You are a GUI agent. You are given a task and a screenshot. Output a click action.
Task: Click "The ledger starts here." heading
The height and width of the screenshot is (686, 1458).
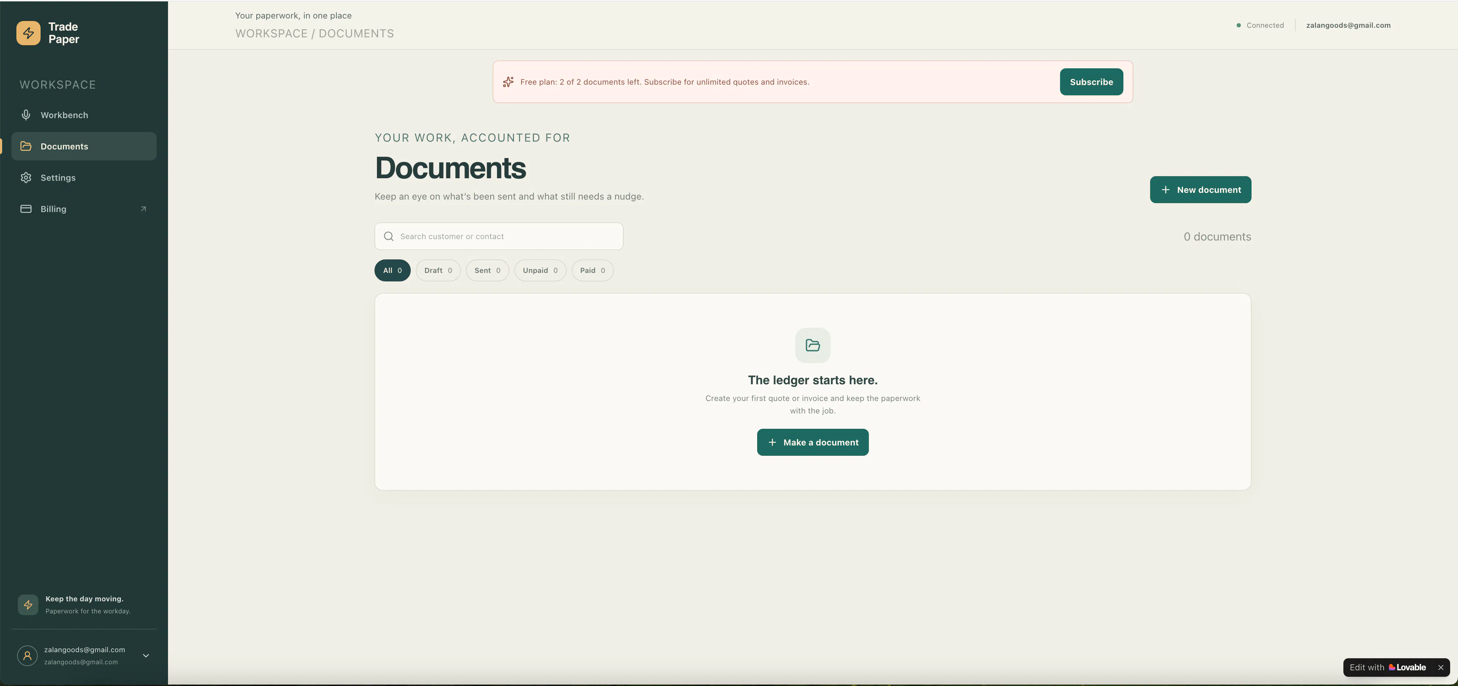[813, 380]
